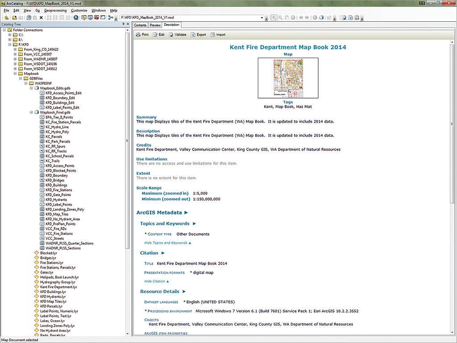457x343 pixels.
Task: Click the Copy icon in the toolbar
Action: click(x=29, y=17)
